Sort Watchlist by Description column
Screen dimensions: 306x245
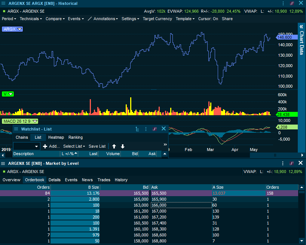click(x=37, y=154)
